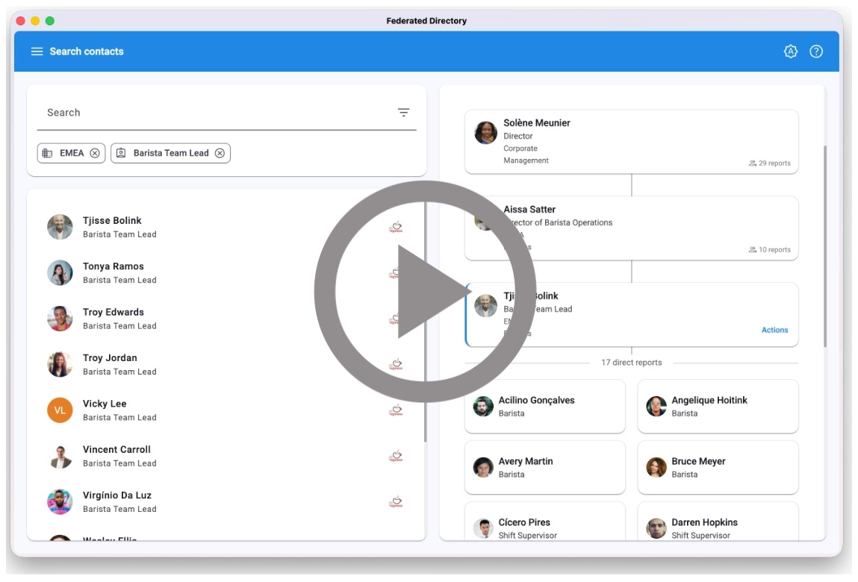Click the company logo icon beside Virgínio Da Luz
Screen dimensions: 858x582
[x=396, y=501]
